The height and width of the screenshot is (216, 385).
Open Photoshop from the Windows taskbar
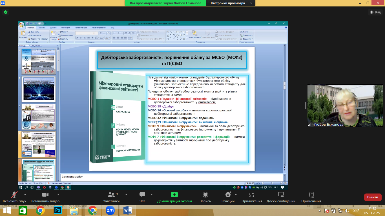[x=58, y=210]
